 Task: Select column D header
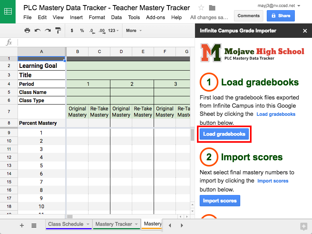click(121, 51)
